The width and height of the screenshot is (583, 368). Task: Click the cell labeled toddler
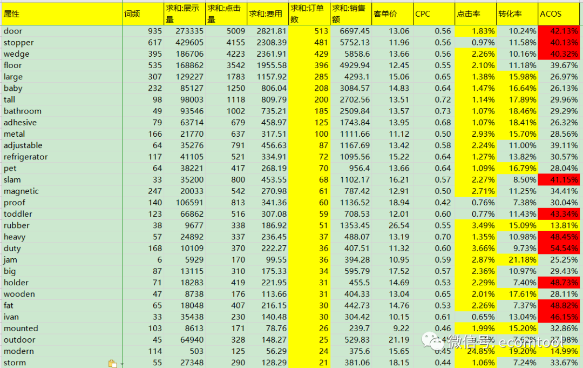[x=62, y=215]
